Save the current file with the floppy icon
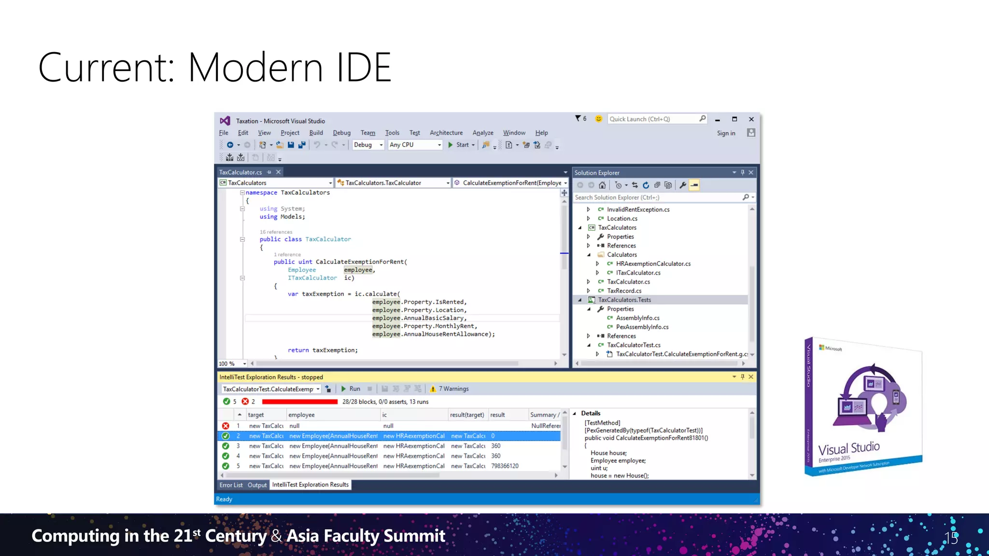Image resolution: width=989 pixels, height=556 pixels. [x=291, y=145]
